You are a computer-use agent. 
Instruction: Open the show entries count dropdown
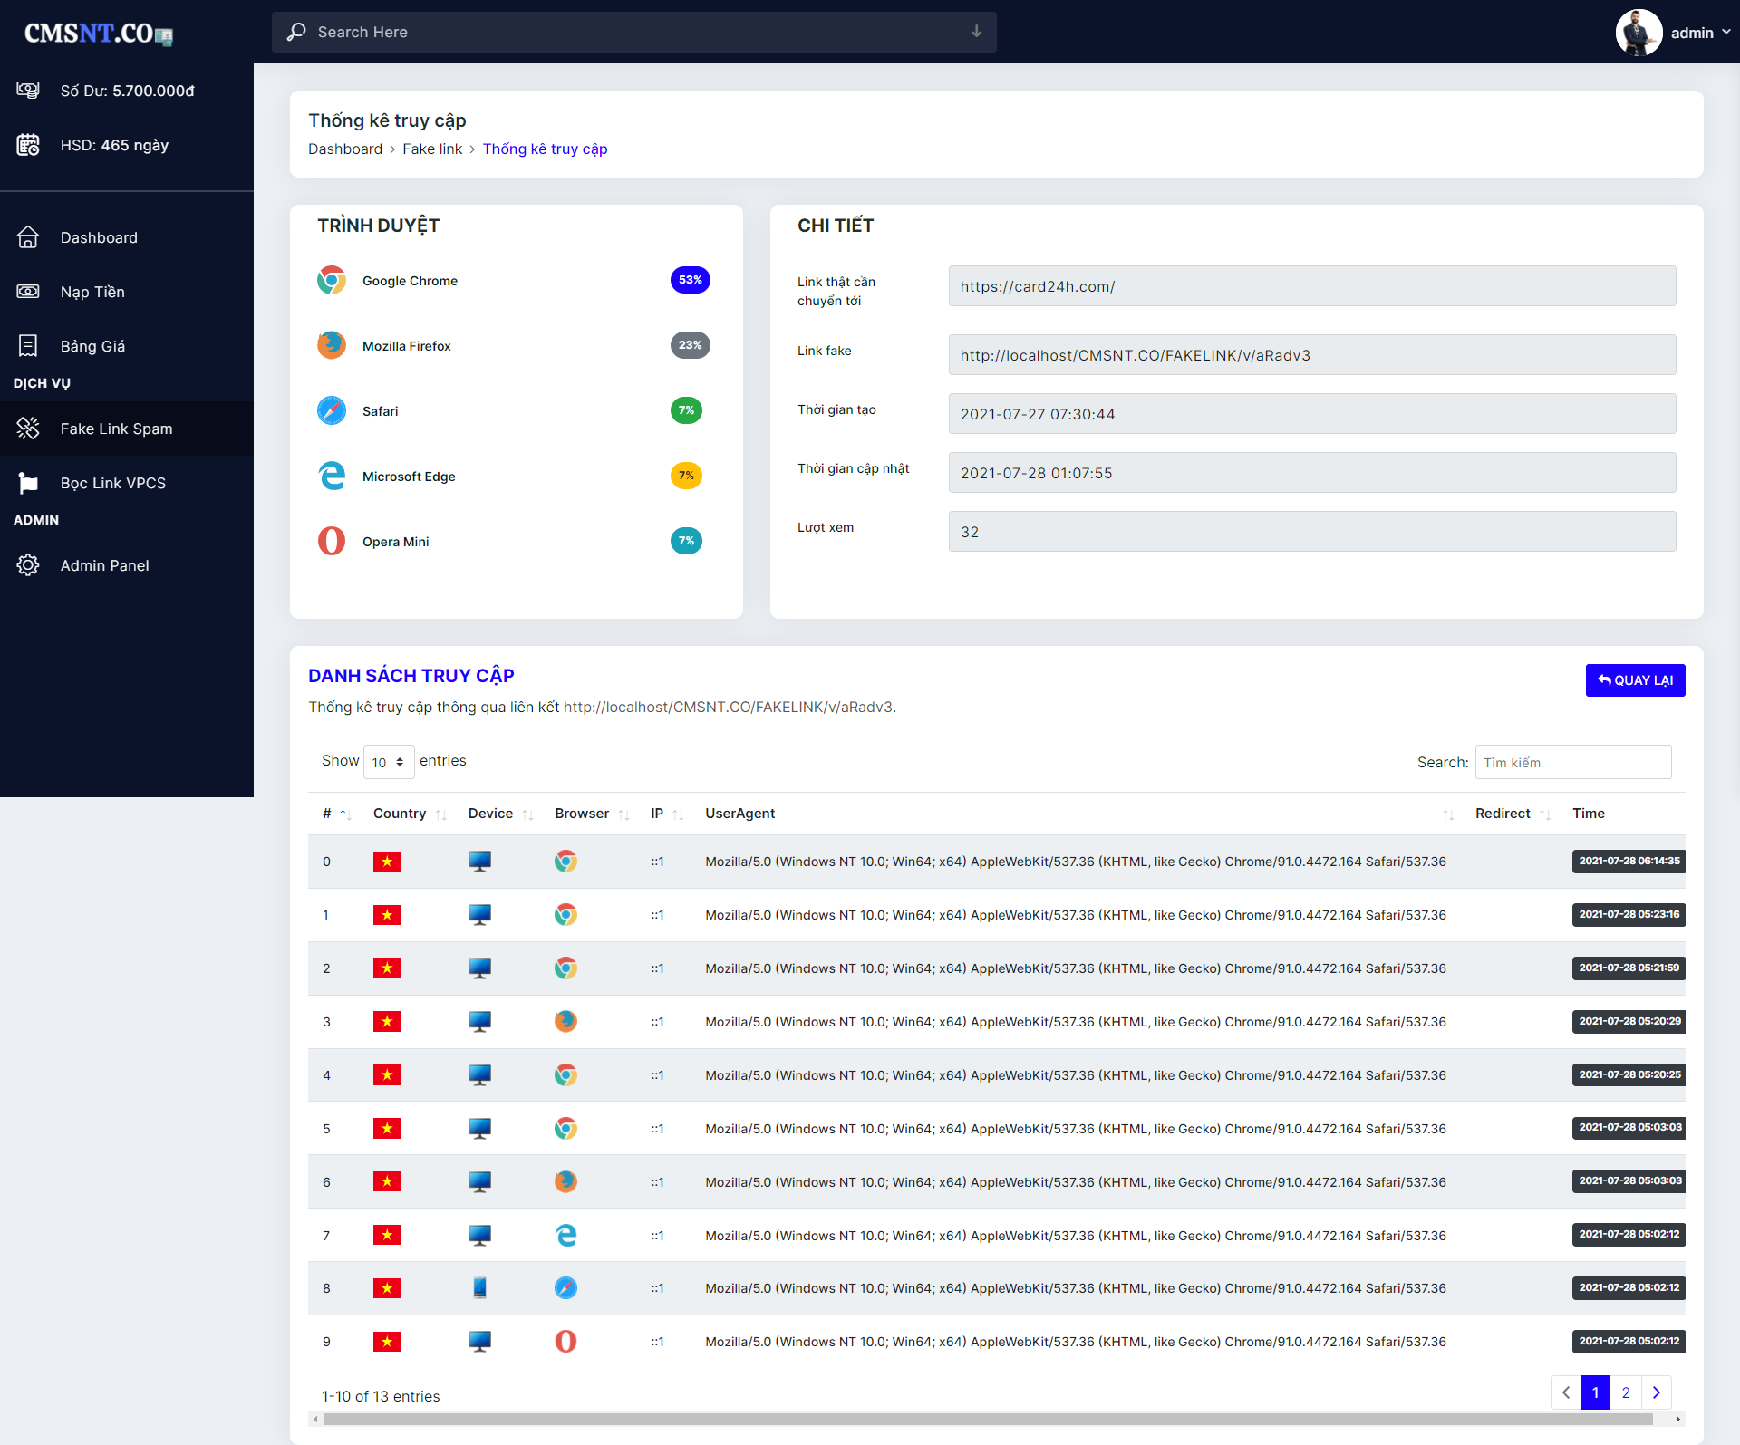tap(388, 762)
